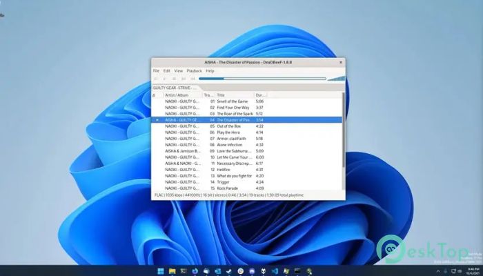Open Visual Studio Code from the taskbar

pyautogui.click(x=275, y=271)
